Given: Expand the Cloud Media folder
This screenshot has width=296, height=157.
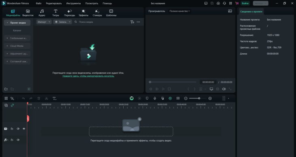Looking at the screenshot, I should (7, 46).
